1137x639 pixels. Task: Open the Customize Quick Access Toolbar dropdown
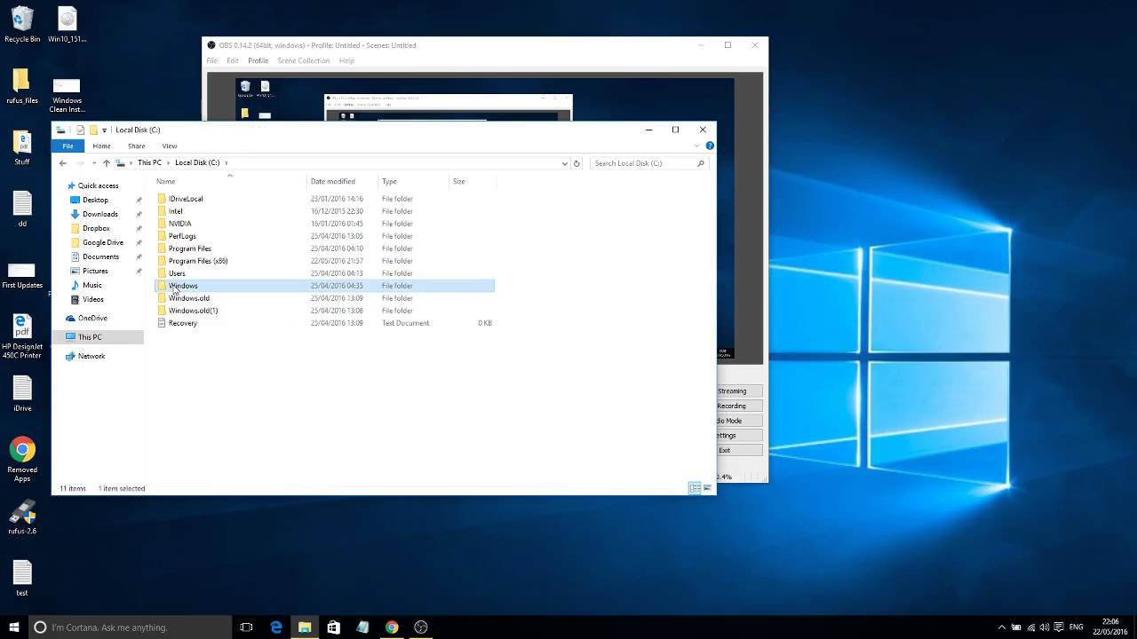point(105,130)
